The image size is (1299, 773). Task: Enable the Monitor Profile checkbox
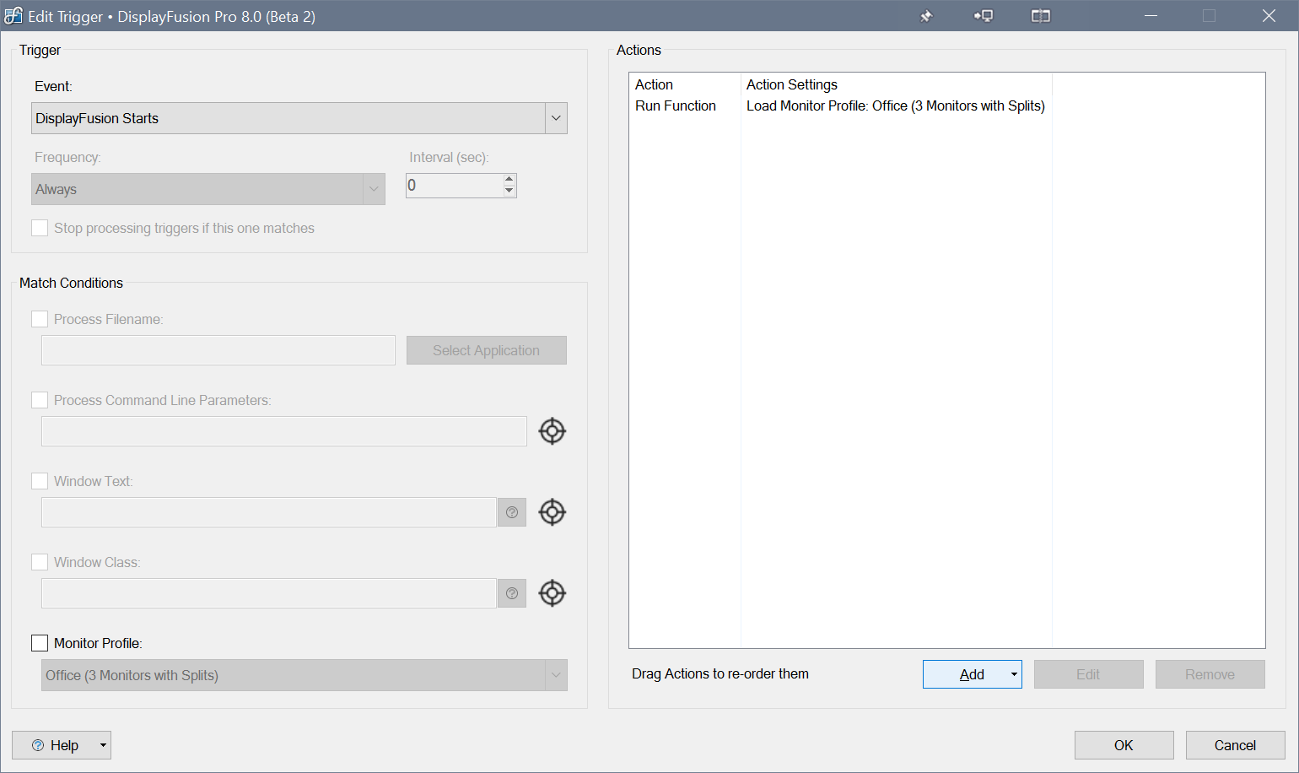click(x=40, y=643)
